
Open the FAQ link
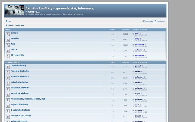(x=8, y=21)
